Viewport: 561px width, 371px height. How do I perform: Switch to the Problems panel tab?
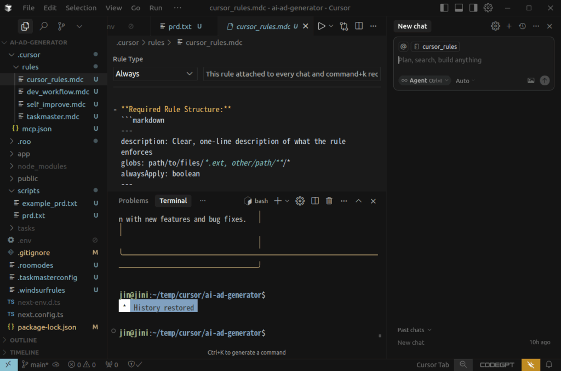click(133, 201)
